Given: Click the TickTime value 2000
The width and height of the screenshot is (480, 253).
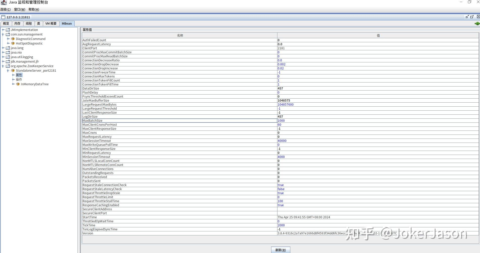Looking at the screenshot, I should [281, 225].
